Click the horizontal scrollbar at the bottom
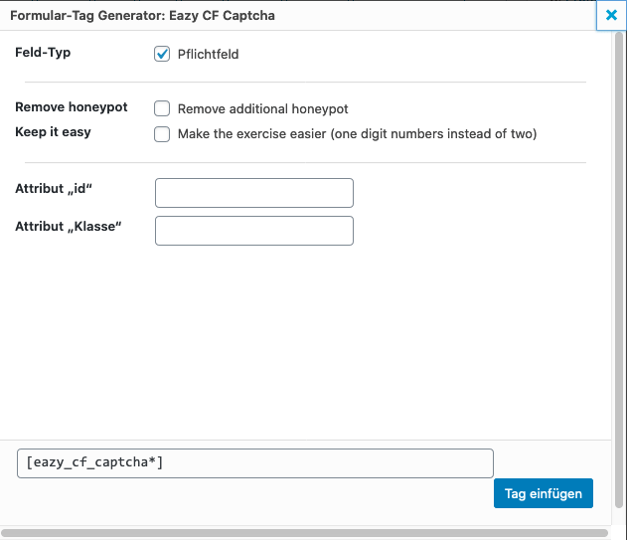 pos(298,533)
